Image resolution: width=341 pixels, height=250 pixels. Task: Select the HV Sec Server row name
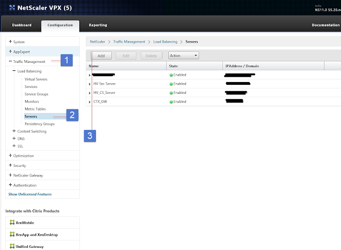point(104,84)
